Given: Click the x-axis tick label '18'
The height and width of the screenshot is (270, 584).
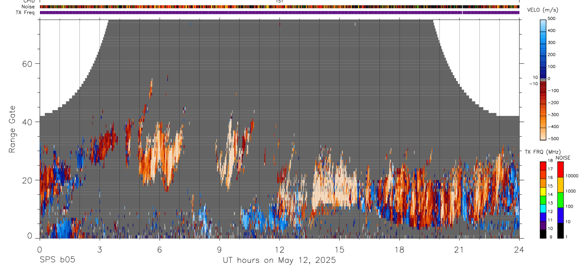Looking at the screenshot, I should 399,250.
